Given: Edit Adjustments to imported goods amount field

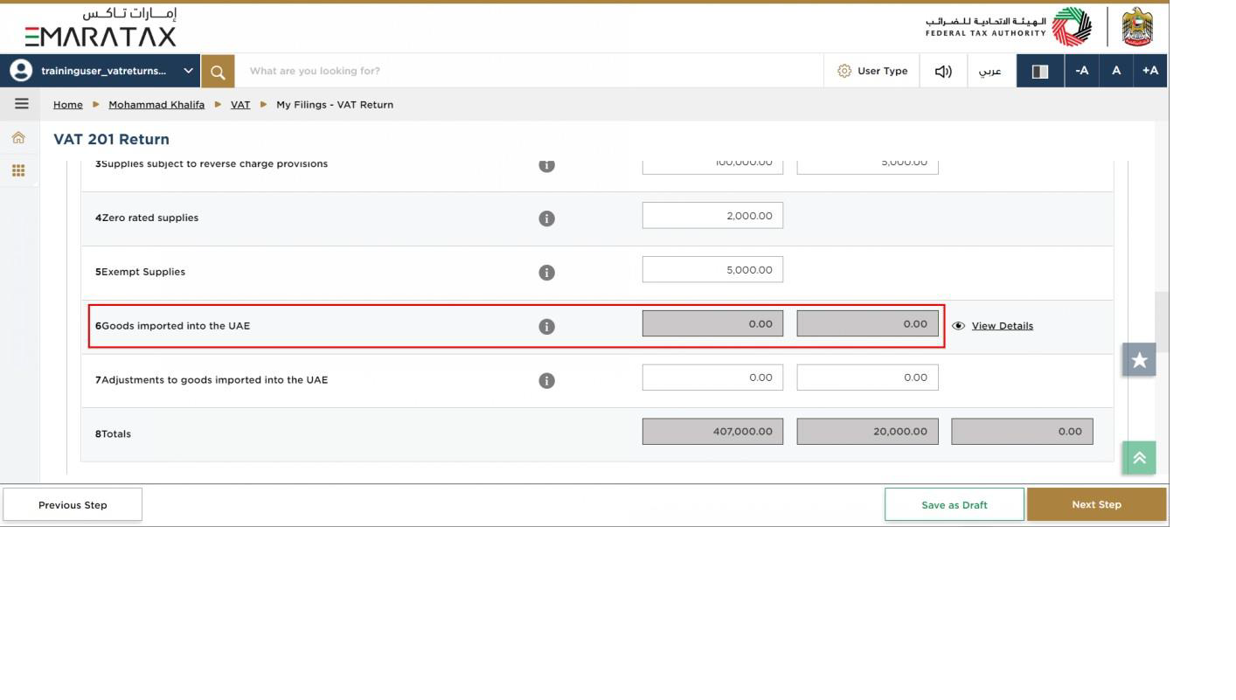Looking at the screenshot, I should pos(712,378).
